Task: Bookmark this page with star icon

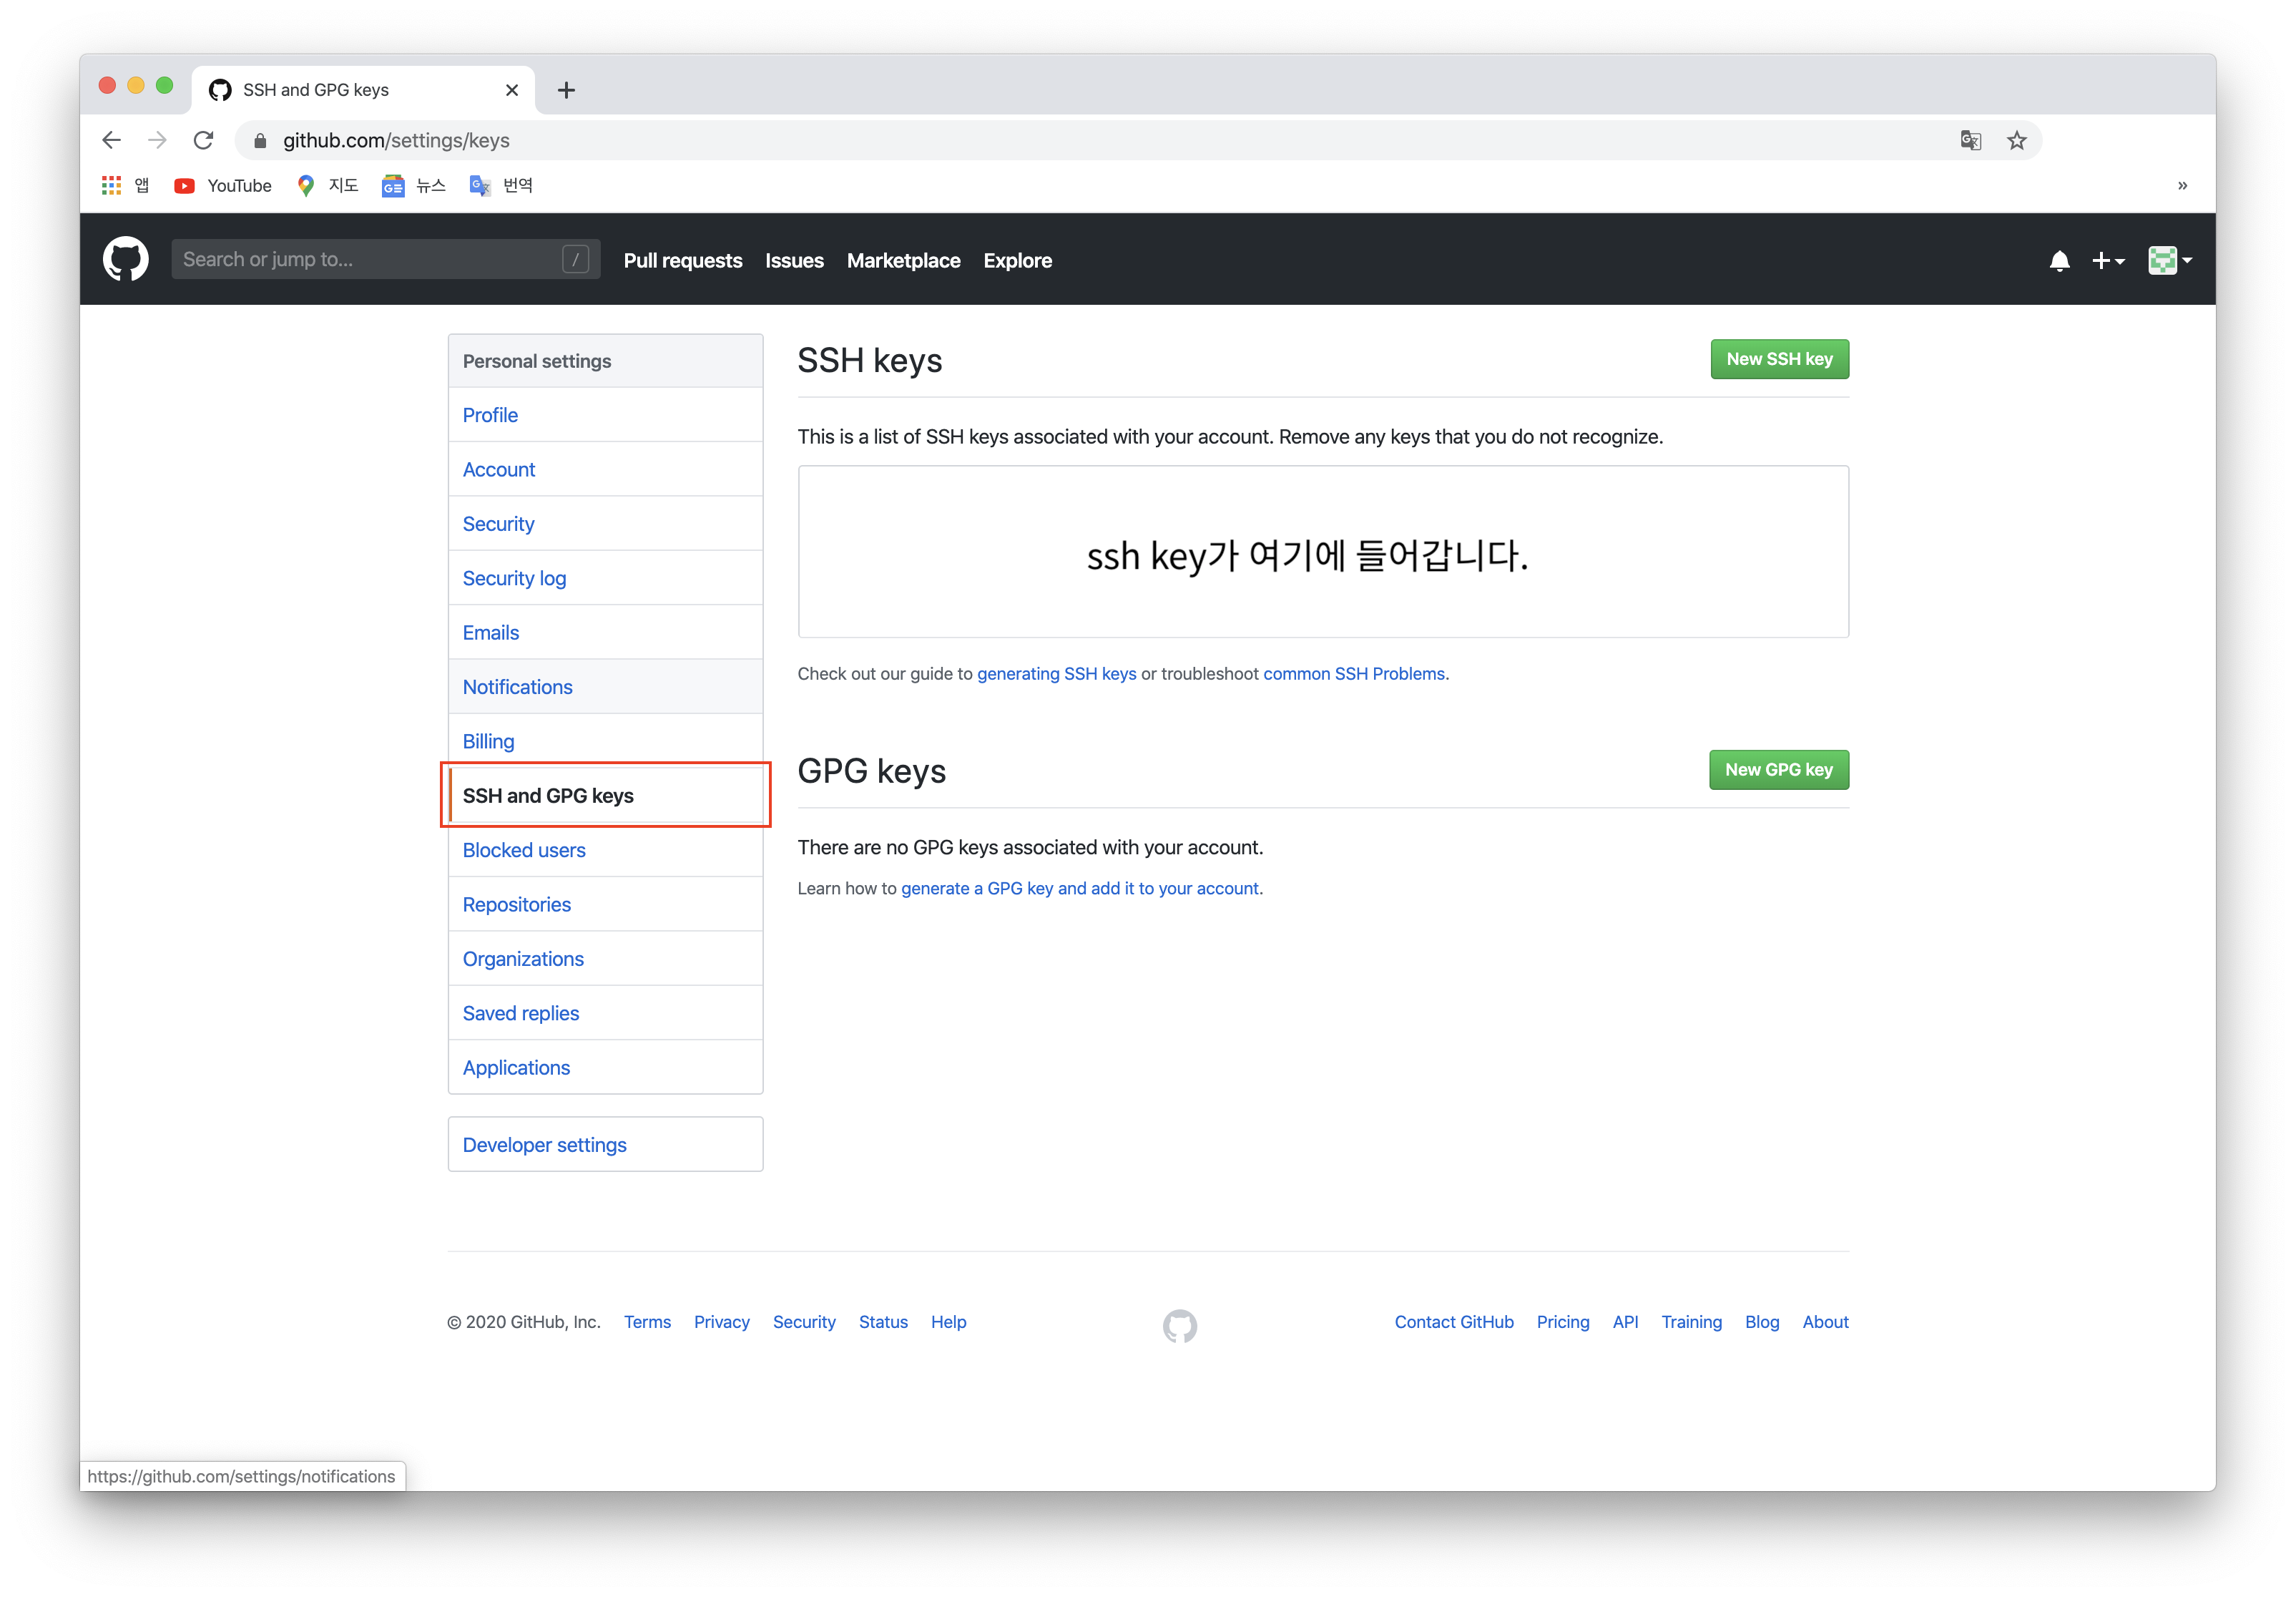Action: tap(2016, 140)
